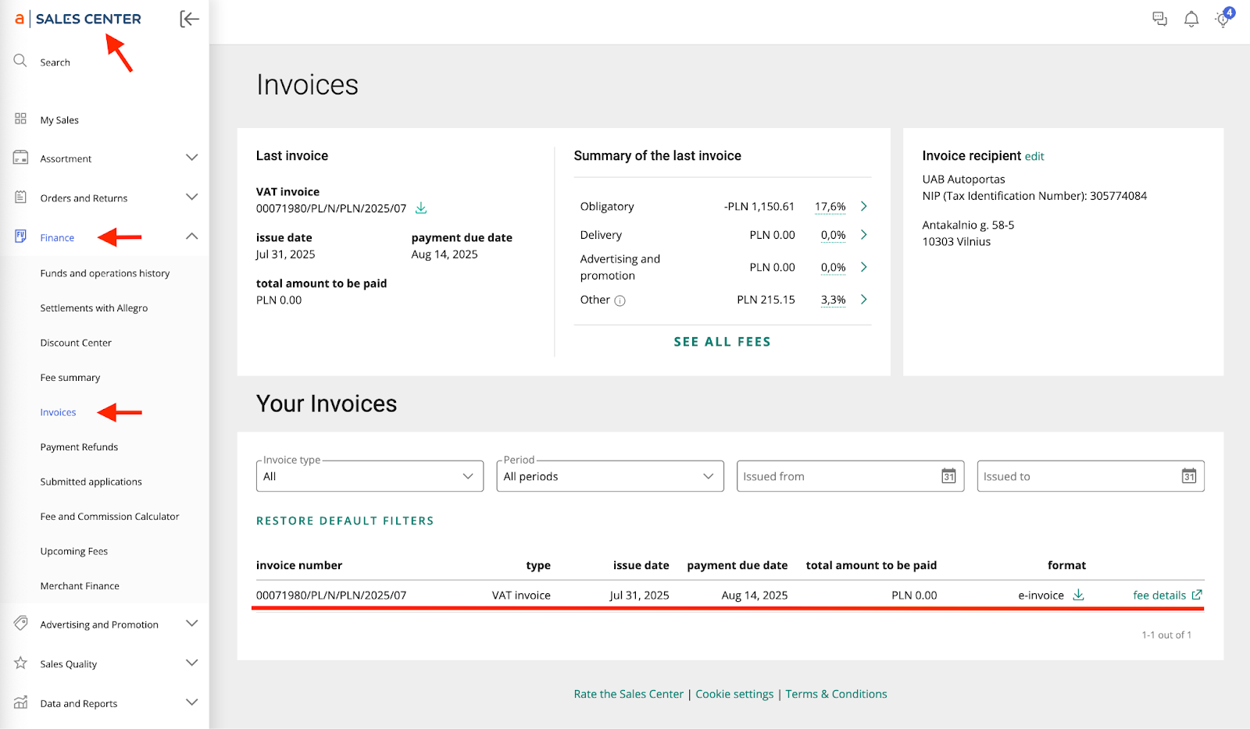Screen dimensions: 1250x729
Task: Open Discount Center
Action: click(76, 343)
